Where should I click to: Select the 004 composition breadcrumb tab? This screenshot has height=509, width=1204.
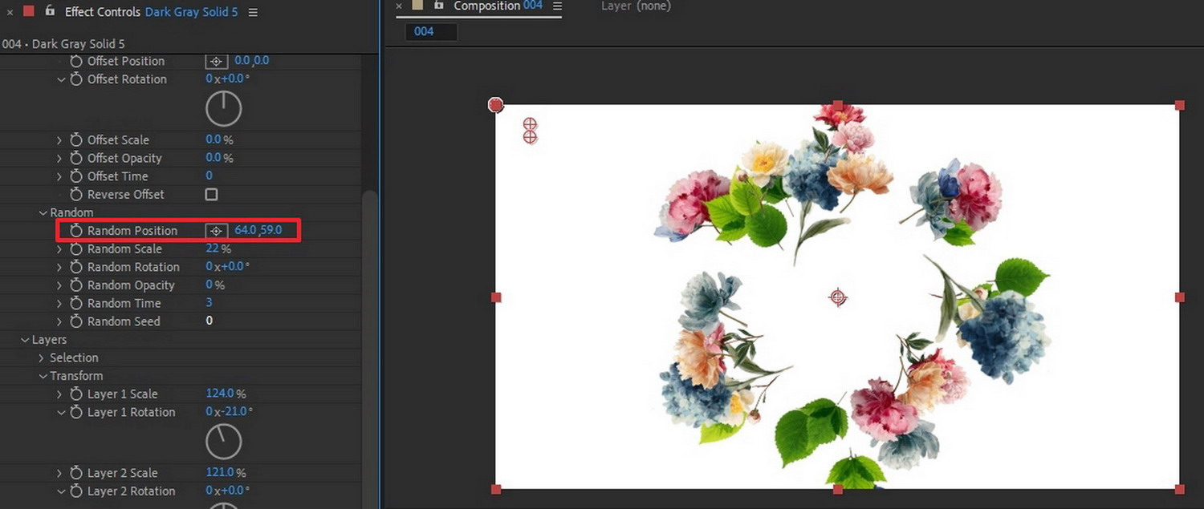coord(431,31)
